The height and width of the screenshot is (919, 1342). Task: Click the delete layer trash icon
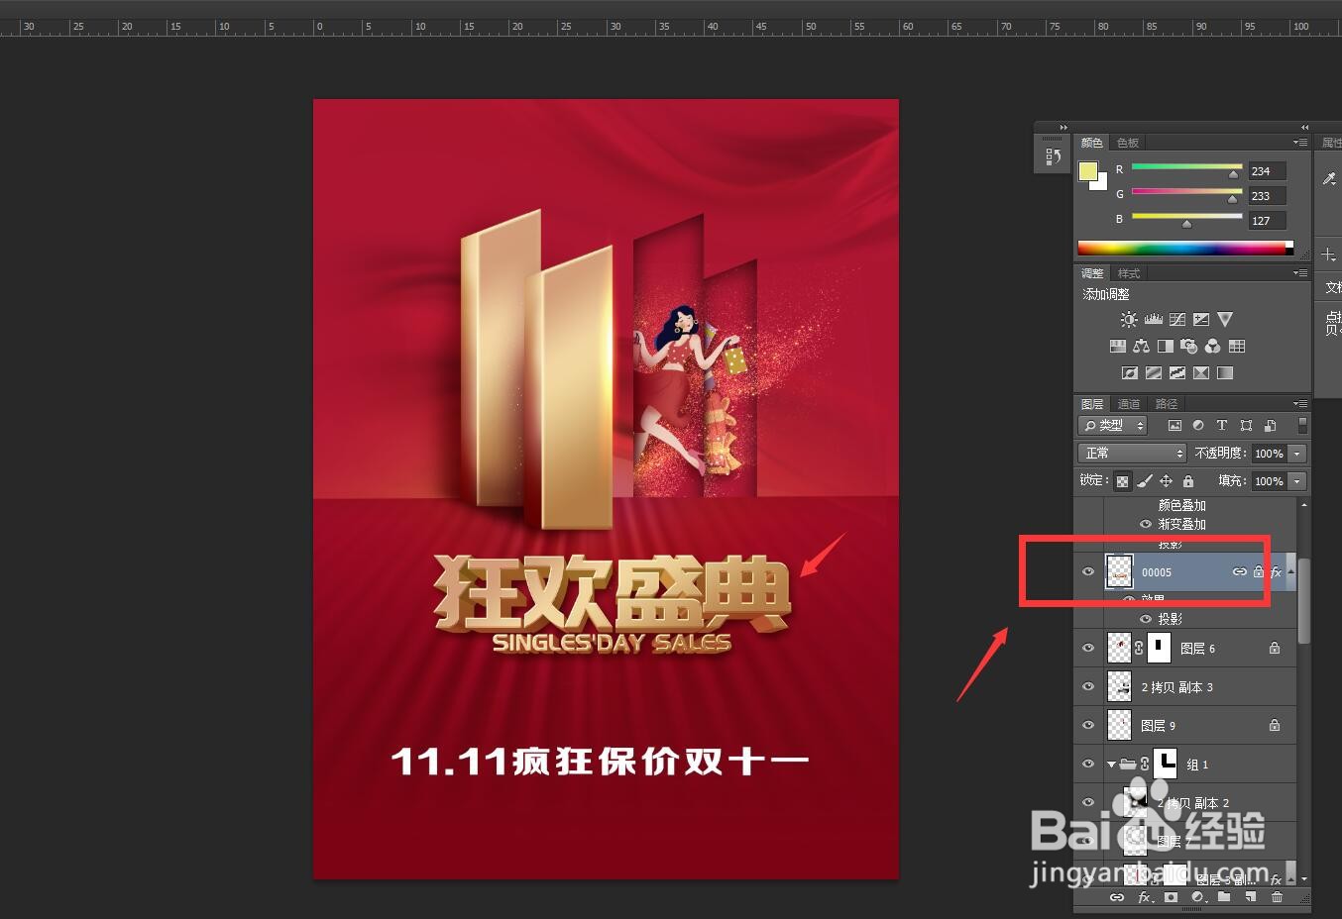(x=1278, y=897)
